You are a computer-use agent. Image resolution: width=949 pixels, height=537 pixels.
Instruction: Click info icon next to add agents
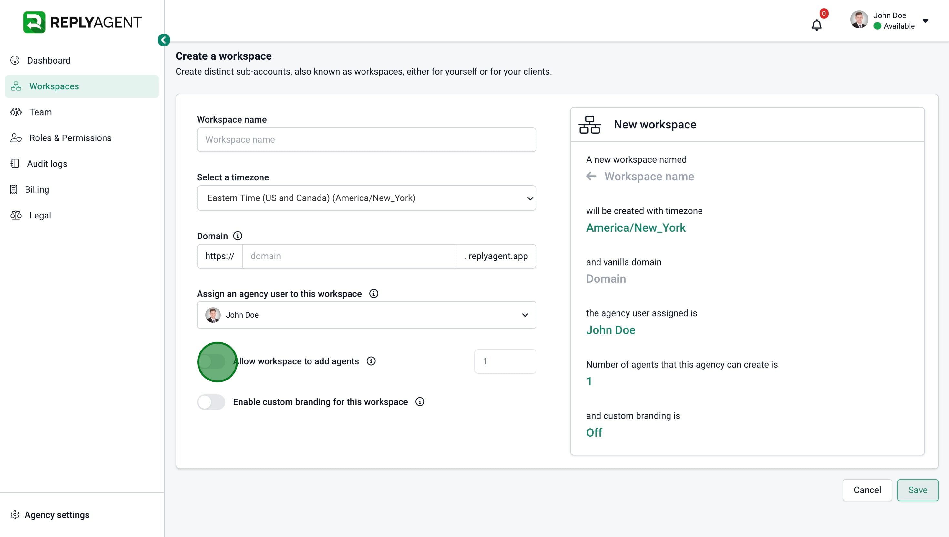point(371,361)
